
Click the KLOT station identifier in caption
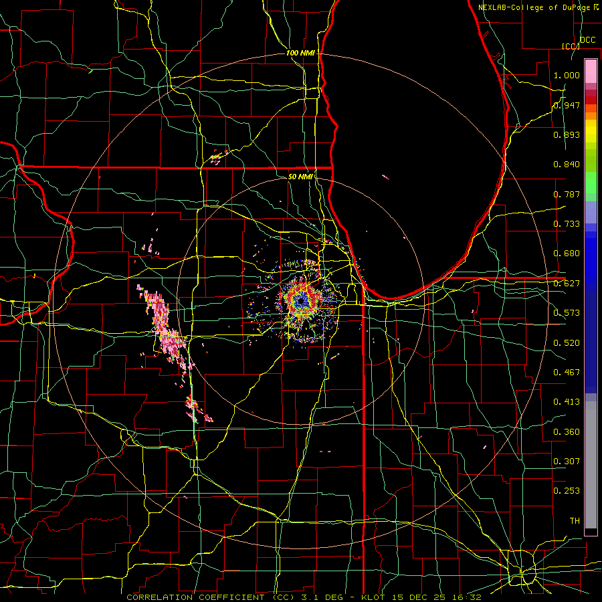click(373, 597)
